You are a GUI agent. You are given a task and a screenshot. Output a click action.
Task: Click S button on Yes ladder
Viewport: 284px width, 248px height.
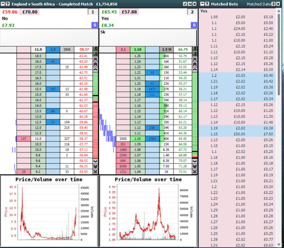pyautogui.click(x=194, y=25)
